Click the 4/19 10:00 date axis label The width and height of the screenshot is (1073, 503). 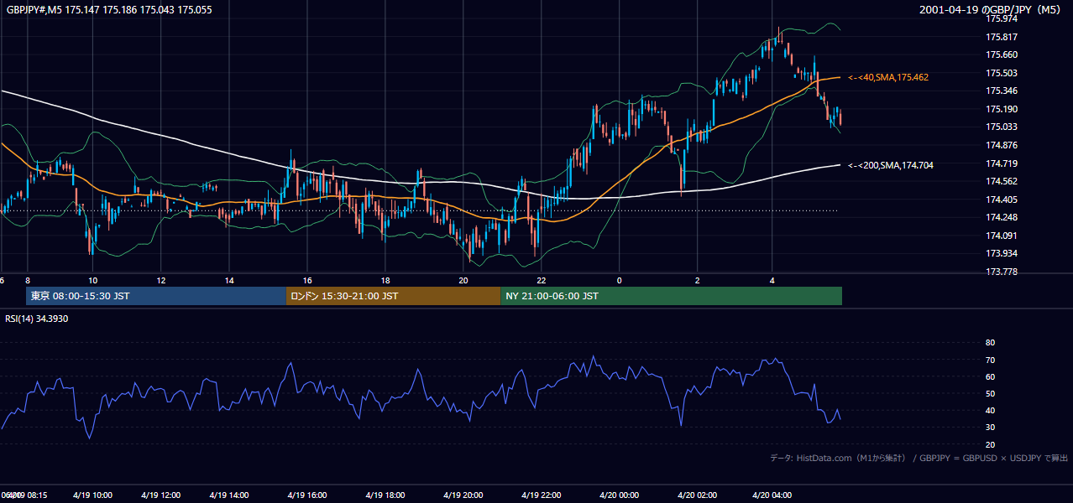click(x=92, y=495)
